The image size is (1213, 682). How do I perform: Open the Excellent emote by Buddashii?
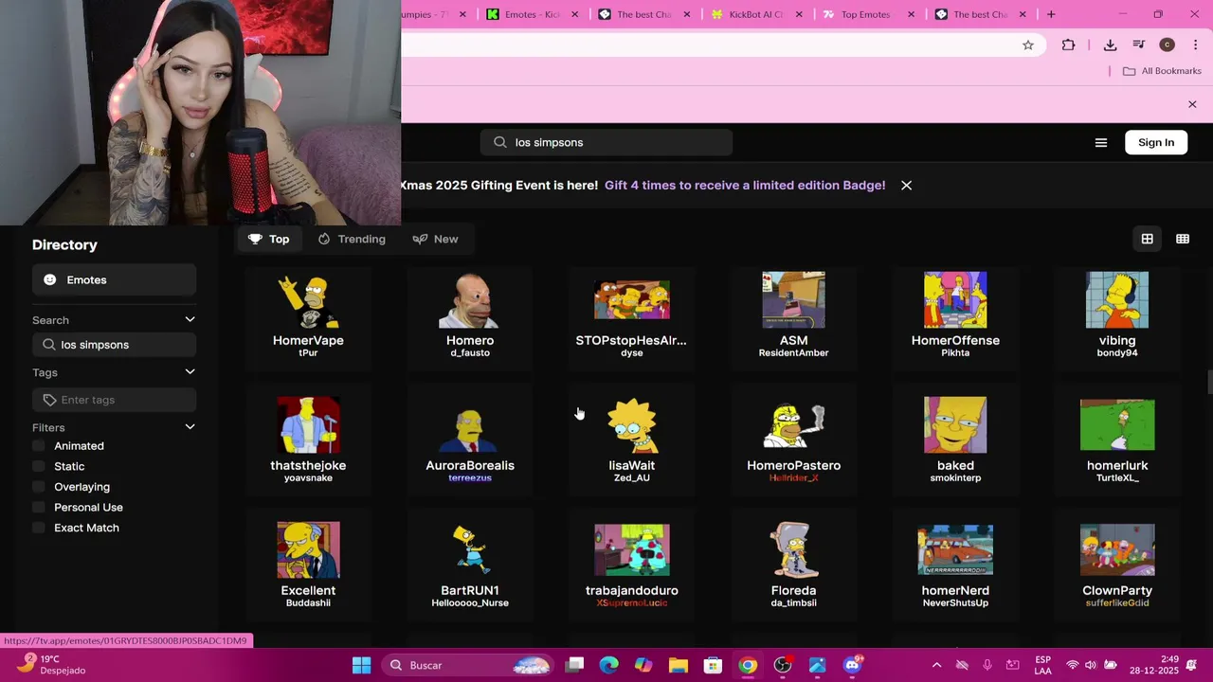308,566
